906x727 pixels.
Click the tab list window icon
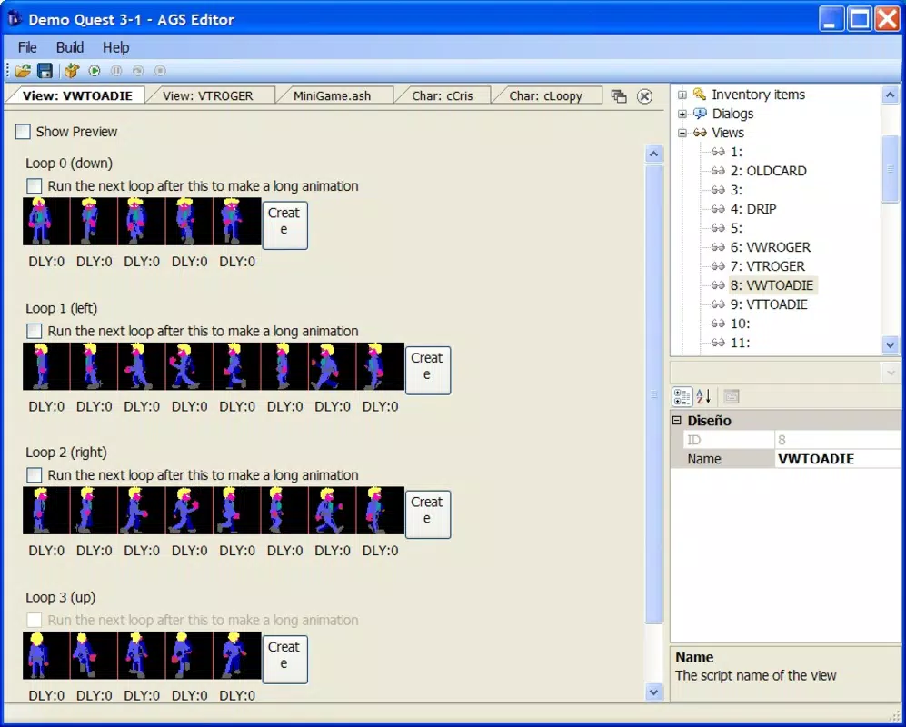(619, 96)
